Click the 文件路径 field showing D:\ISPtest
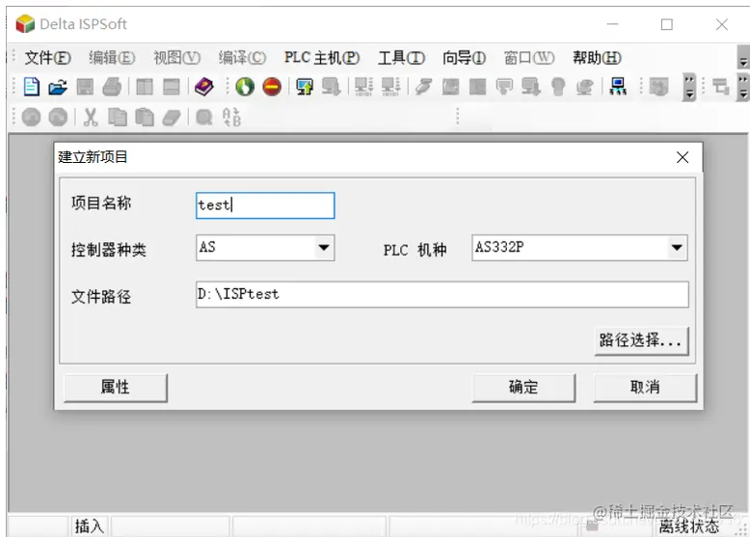The height and width of the screenshot is (537, 750). click(442, 294)
